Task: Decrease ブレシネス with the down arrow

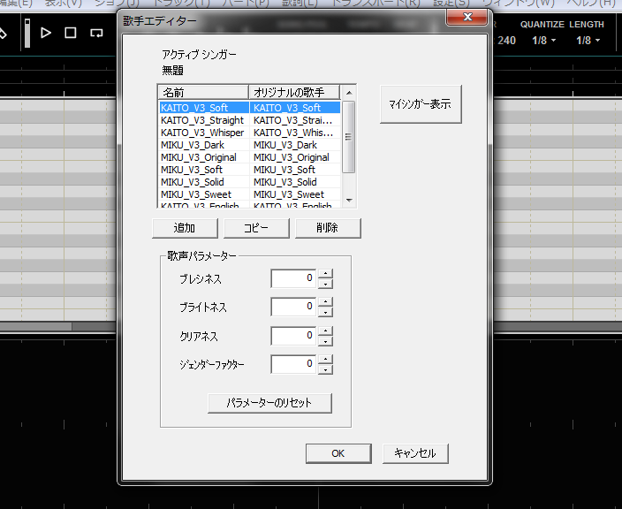Action: point(325,284)
